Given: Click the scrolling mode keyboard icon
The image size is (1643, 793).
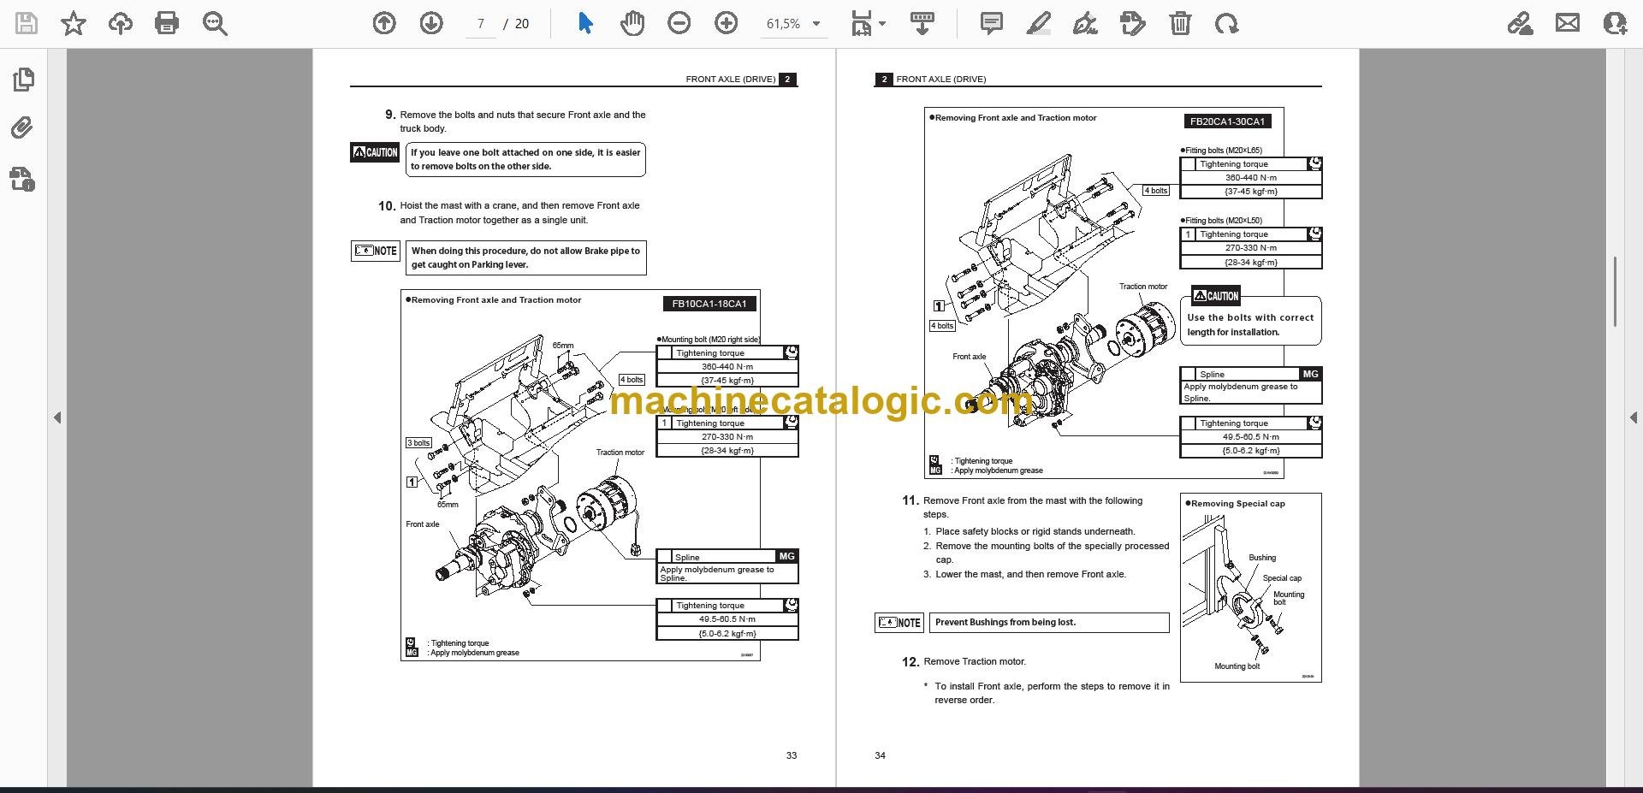Looking at the screenshot, I should [x=922, y=23].
